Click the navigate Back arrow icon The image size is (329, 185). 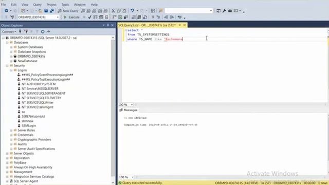(6, 11)
